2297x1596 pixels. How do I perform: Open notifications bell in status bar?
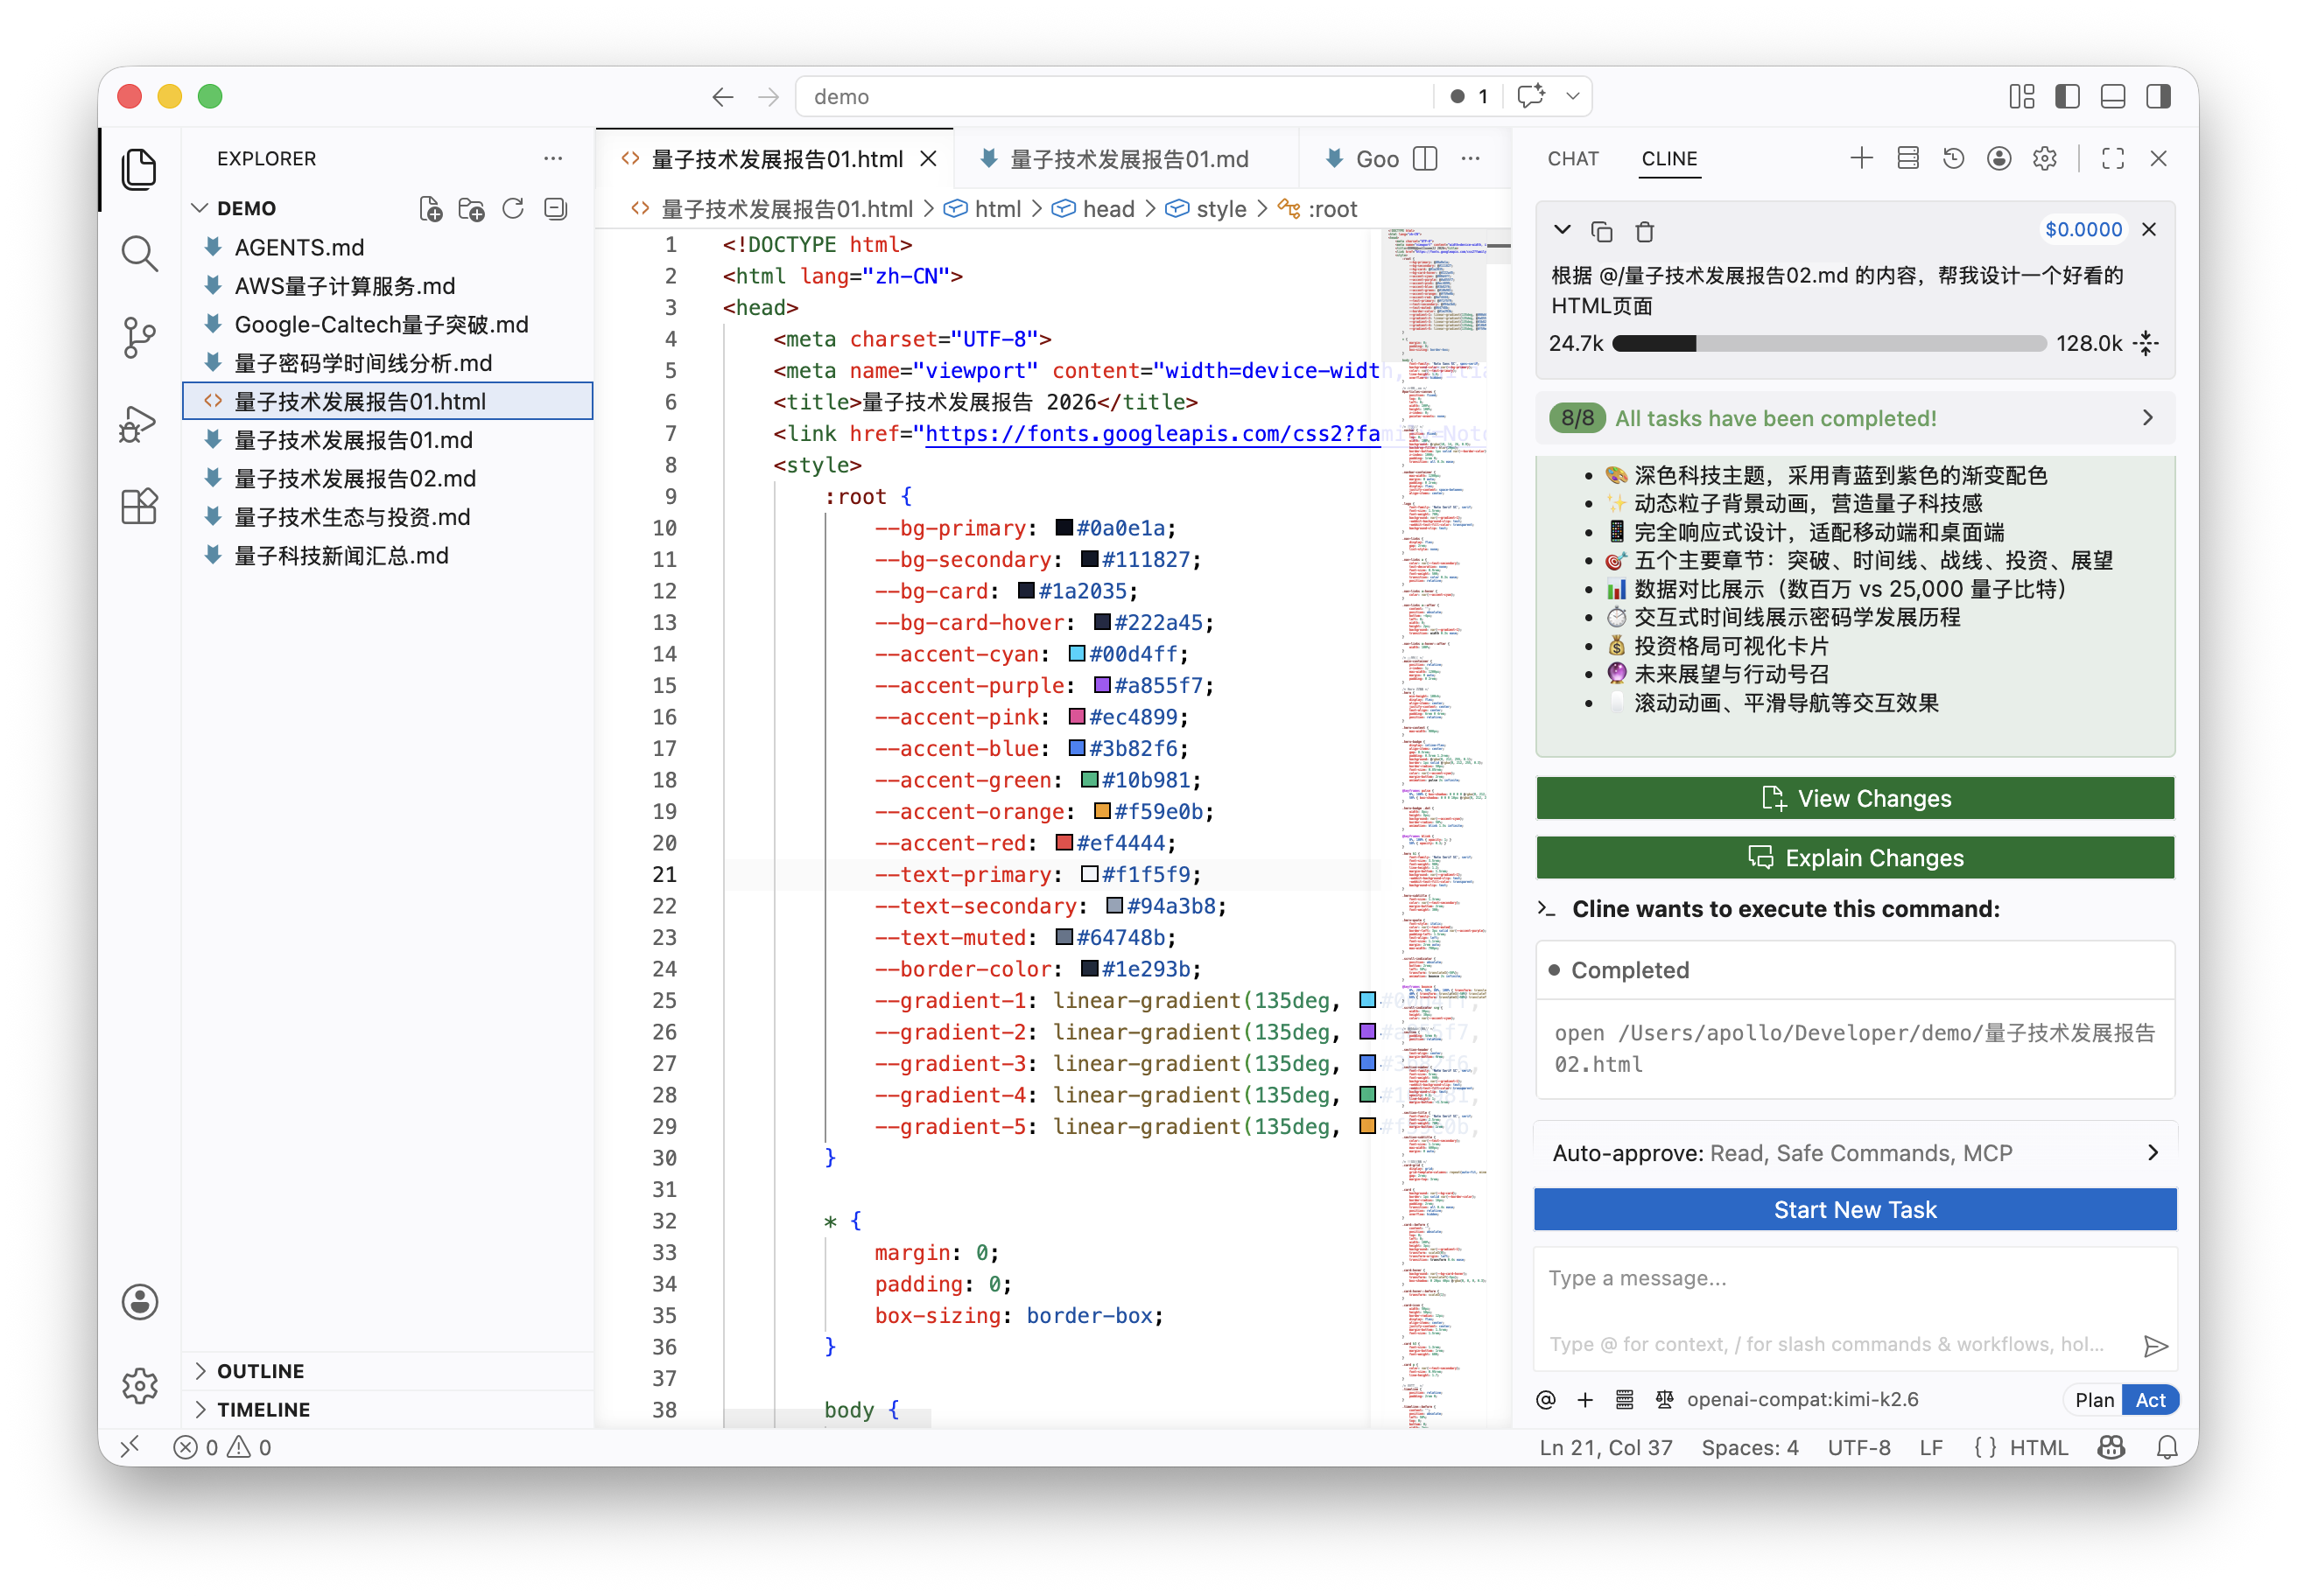coord(2167,1448)
